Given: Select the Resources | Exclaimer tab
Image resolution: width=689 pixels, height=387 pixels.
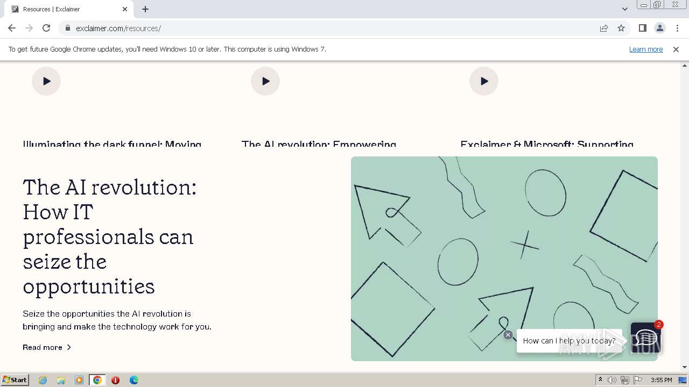Looking at the screenshot, I should [x=69, y=9].
